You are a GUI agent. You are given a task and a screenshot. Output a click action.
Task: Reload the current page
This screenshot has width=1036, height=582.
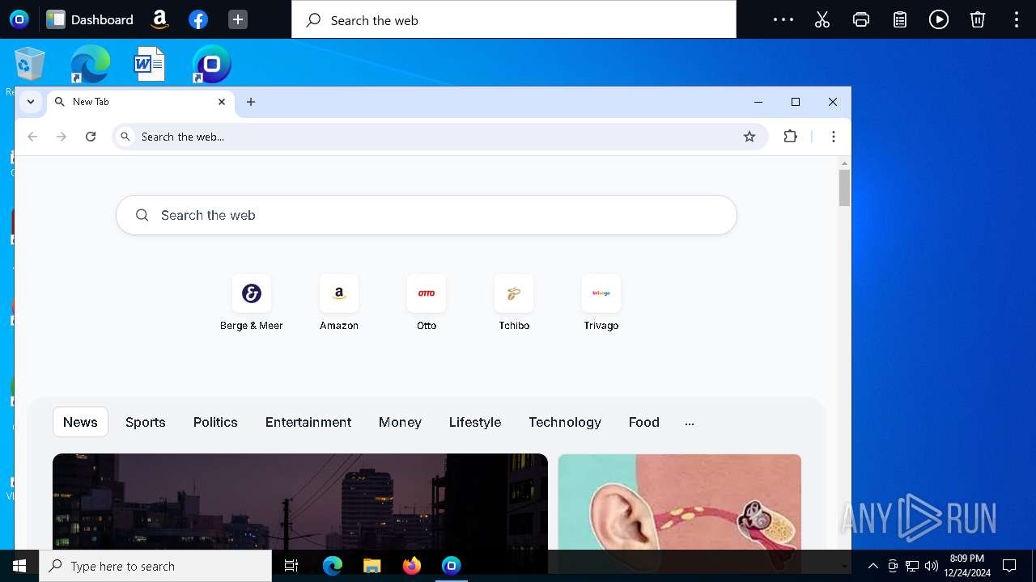coord(91,137)
